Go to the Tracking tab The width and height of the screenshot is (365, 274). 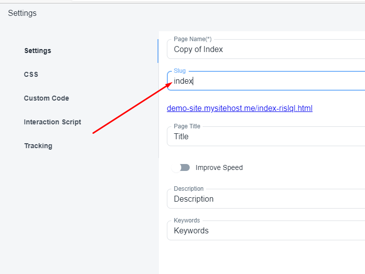[38, 146]
